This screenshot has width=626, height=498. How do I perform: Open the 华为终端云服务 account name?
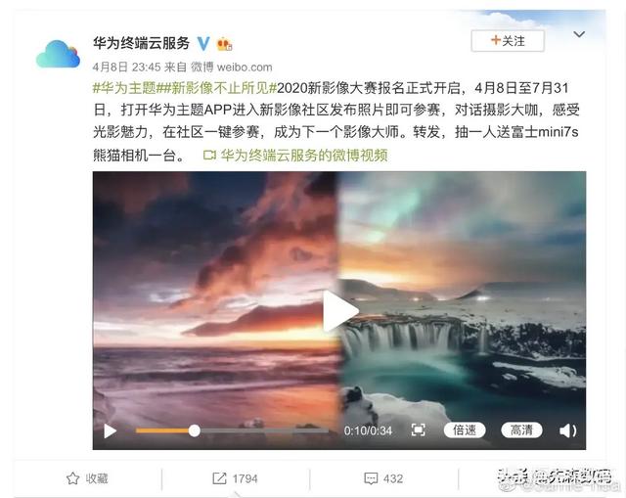pos(141,43)
